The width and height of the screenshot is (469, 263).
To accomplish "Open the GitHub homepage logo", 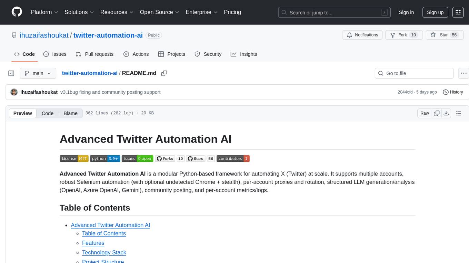I will tap(17, 12).
